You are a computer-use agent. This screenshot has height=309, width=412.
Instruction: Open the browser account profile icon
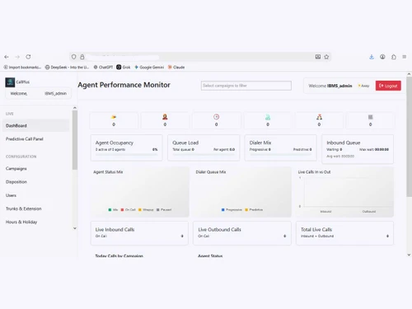coord(382,57)
